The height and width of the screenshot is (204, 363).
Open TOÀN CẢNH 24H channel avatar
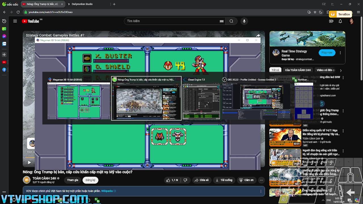pos(27,180)
